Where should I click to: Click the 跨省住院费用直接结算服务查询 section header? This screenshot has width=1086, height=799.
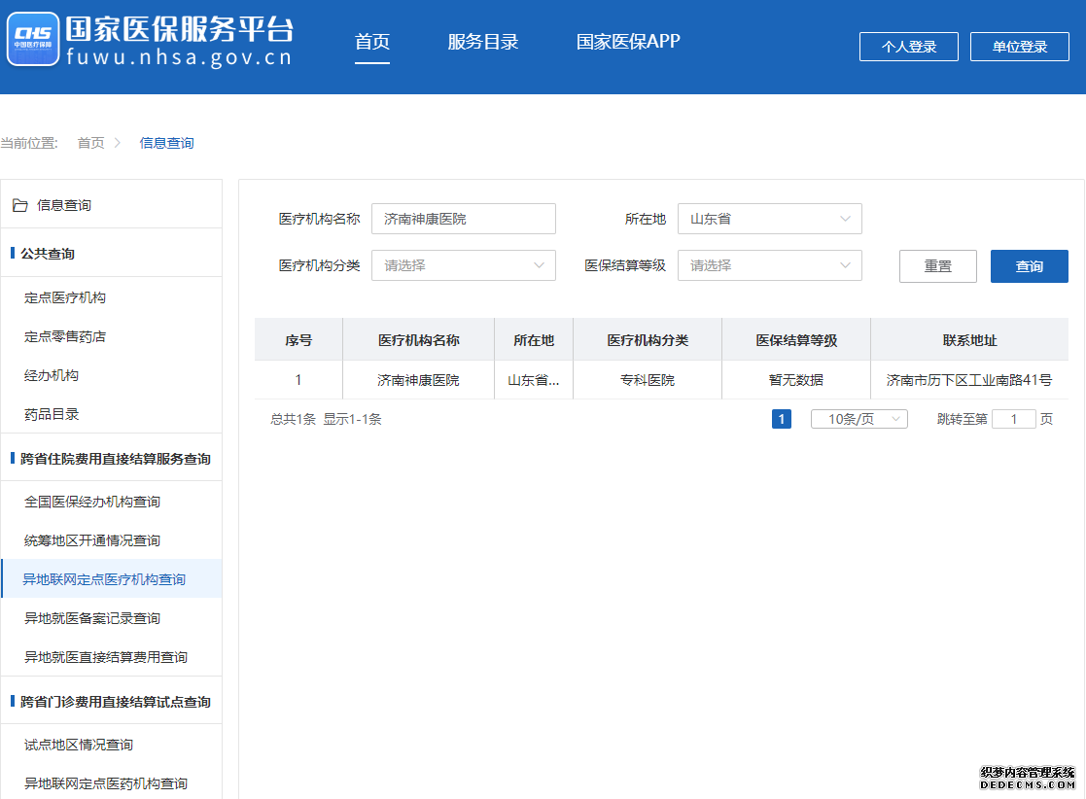pyautogui.click(x=115, y=459)
